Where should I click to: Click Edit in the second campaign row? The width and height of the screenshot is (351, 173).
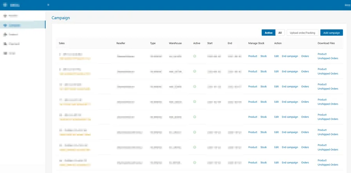tap(277, 71)
